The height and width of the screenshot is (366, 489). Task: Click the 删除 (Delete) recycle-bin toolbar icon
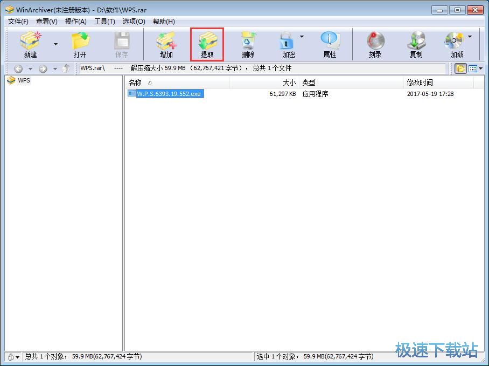pyautogui.click(x=248, y=42)
